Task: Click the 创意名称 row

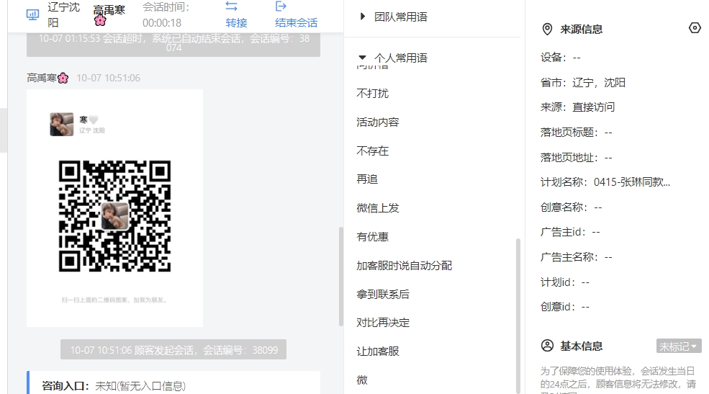Action: (x=571, y=207)
